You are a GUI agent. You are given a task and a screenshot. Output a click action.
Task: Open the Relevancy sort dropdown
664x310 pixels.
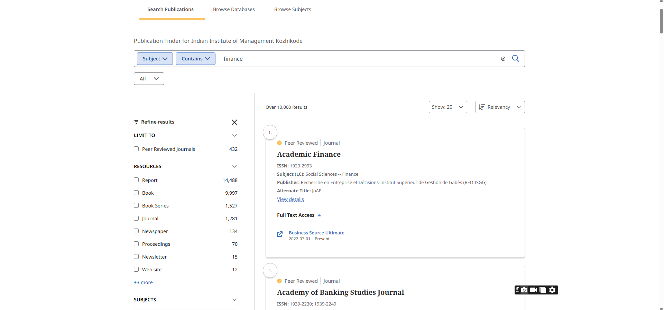[x=500, y=107]
